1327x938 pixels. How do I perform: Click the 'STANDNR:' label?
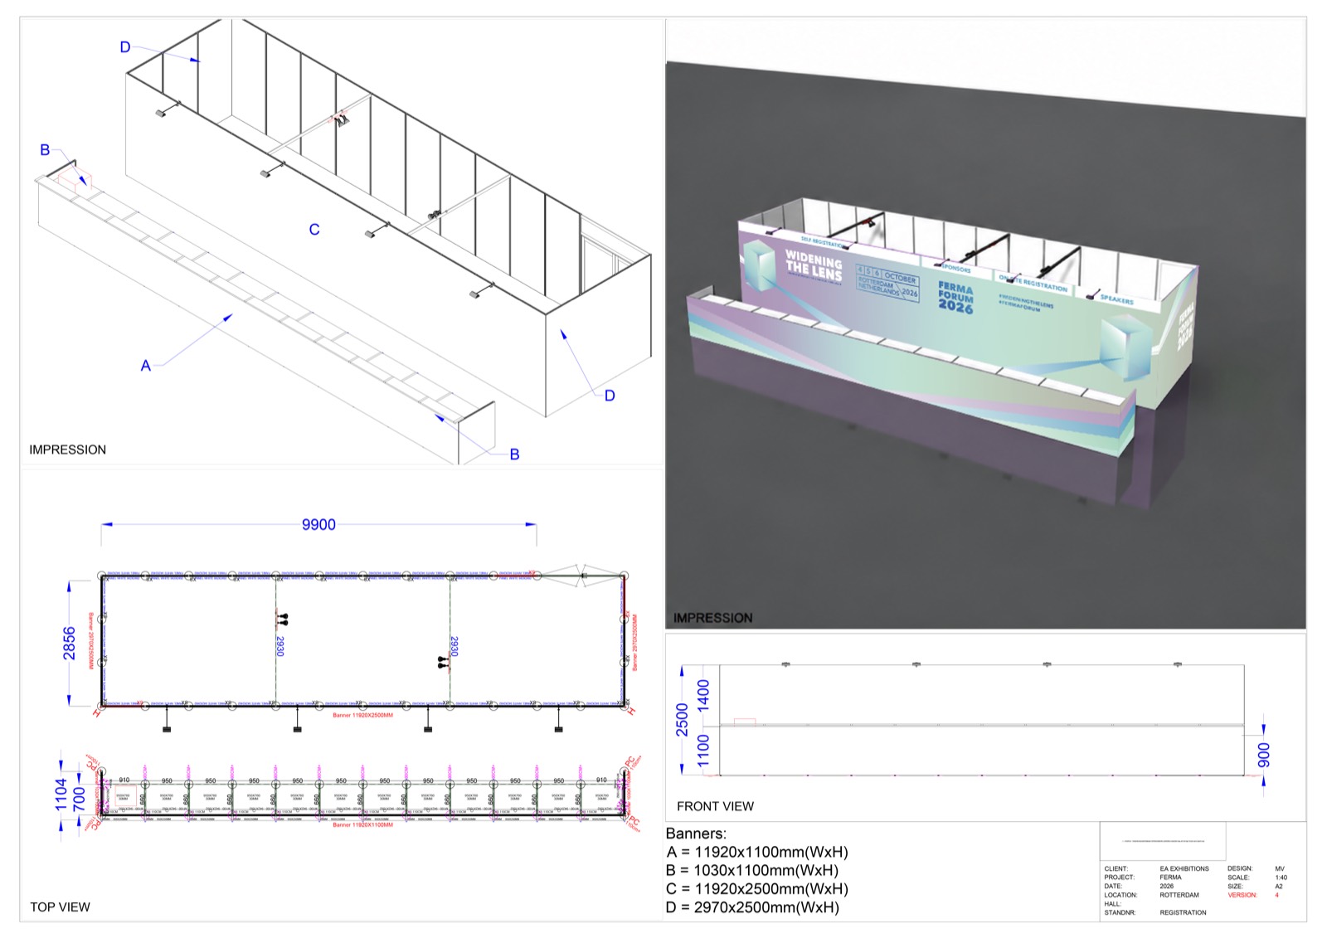point(1120,912)
